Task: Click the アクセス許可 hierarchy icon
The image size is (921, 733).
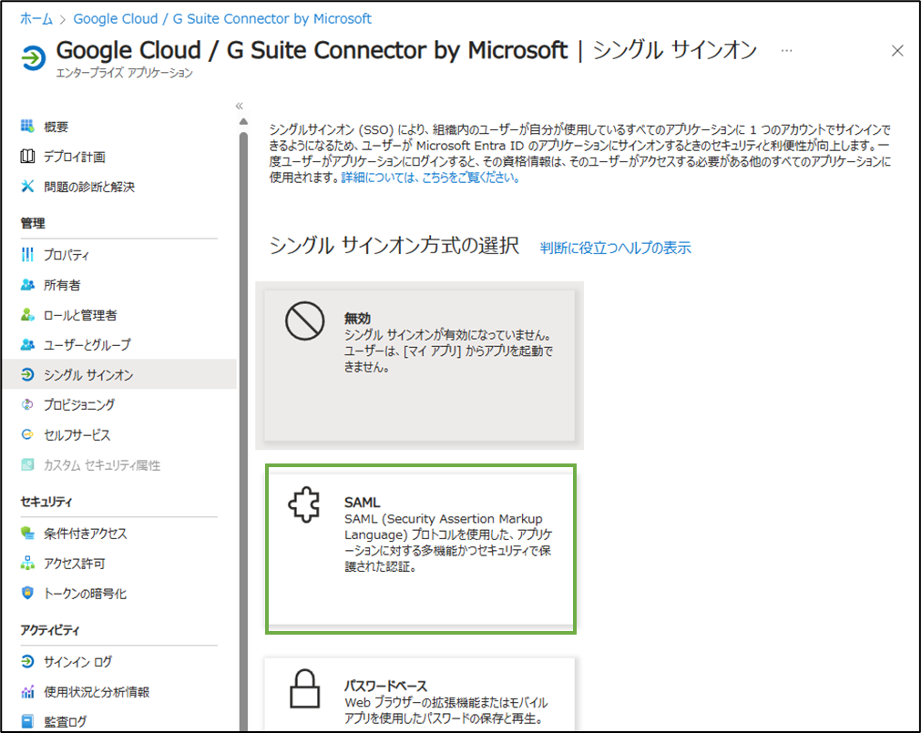Action: point(27,563)
